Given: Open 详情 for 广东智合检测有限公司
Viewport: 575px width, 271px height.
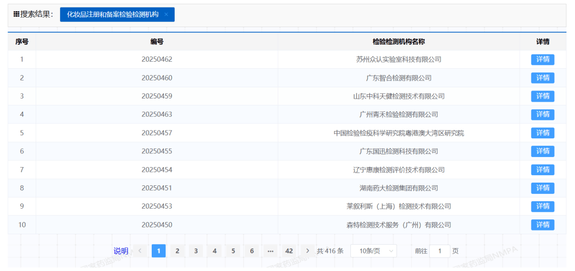Looking at the screenshot, I should click(543, 78).
